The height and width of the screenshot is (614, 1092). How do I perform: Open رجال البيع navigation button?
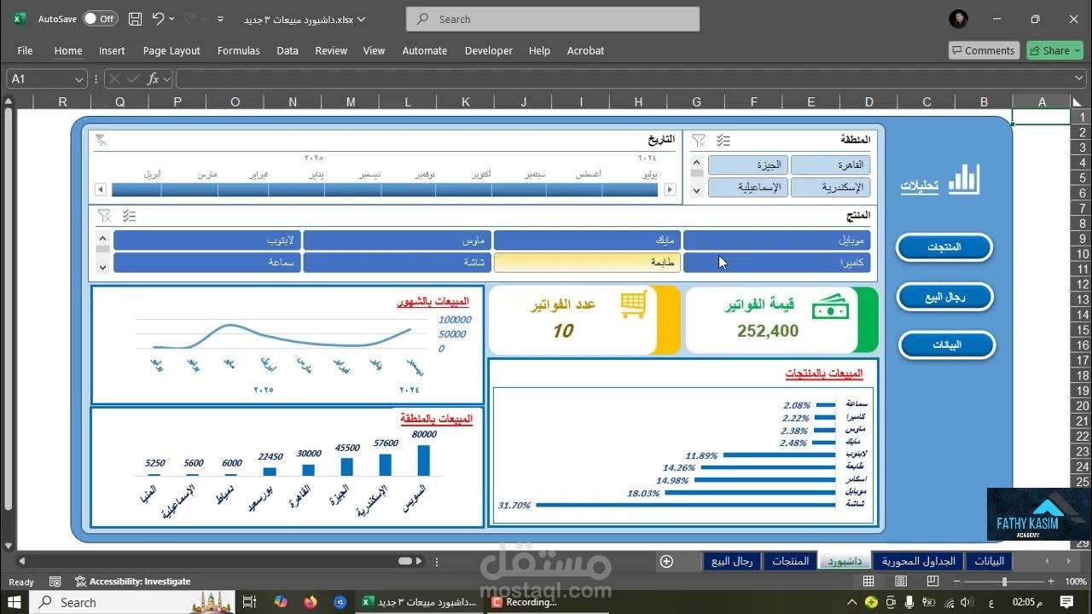tap(945, 297)
